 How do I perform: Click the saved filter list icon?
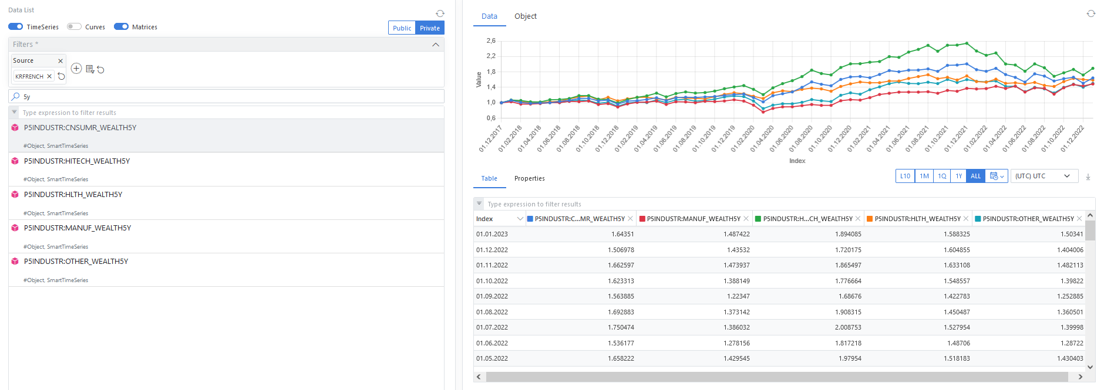click(x=90, y=69)
